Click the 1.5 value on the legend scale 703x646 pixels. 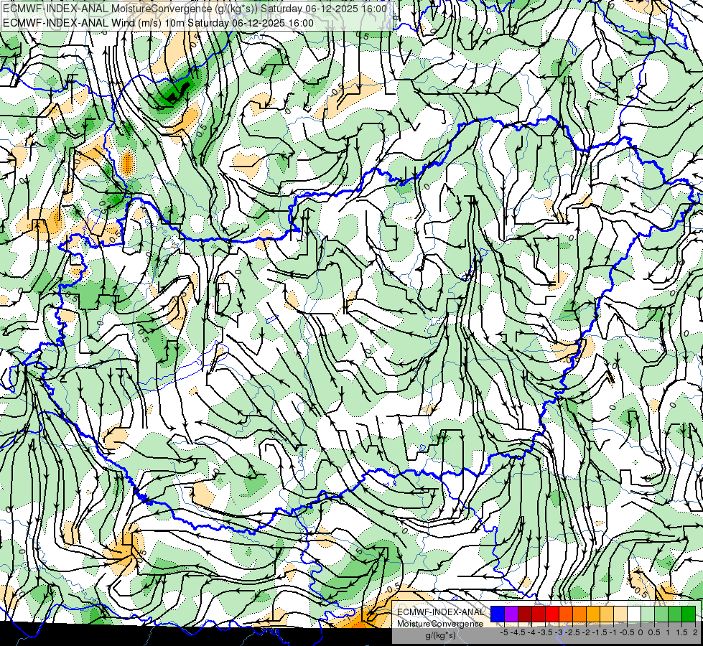coord(682,632)
